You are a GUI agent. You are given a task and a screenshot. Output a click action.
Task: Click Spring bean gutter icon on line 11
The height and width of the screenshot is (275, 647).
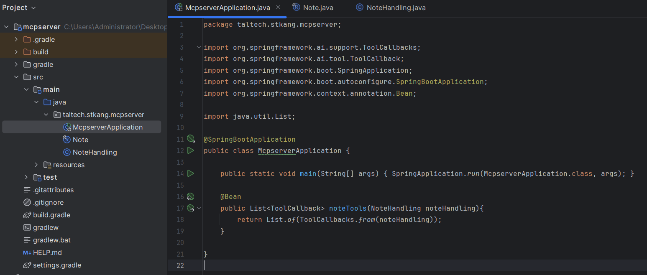tap(191, 139)
